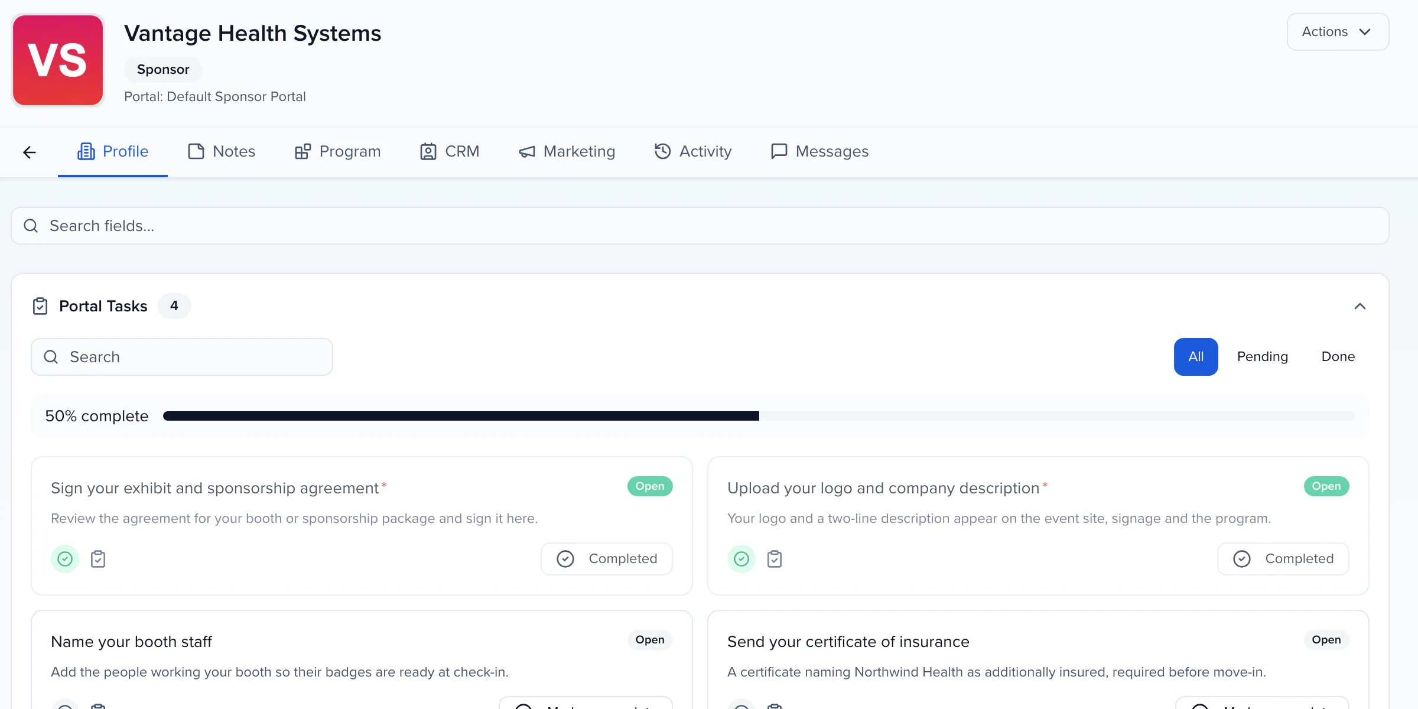Click the magnifier icon in Portal Tasks search
Image resolution: width=1418 pixels, height=709 pixels.
pos(51,357)
